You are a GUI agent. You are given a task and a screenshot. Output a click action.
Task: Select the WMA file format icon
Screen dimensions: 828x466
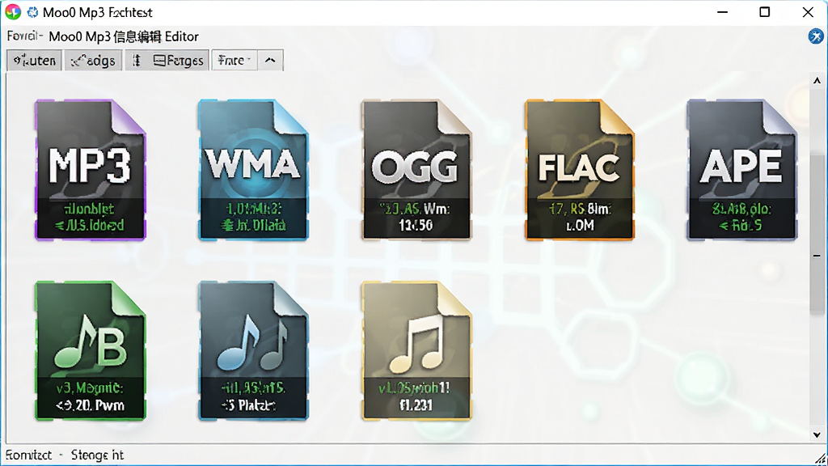pos(253,170)
